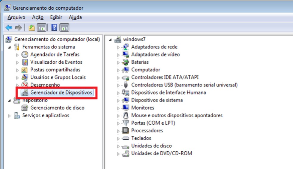
Task: Click the Usuários e Grupos Locais icon
Action: coord(25,77)
